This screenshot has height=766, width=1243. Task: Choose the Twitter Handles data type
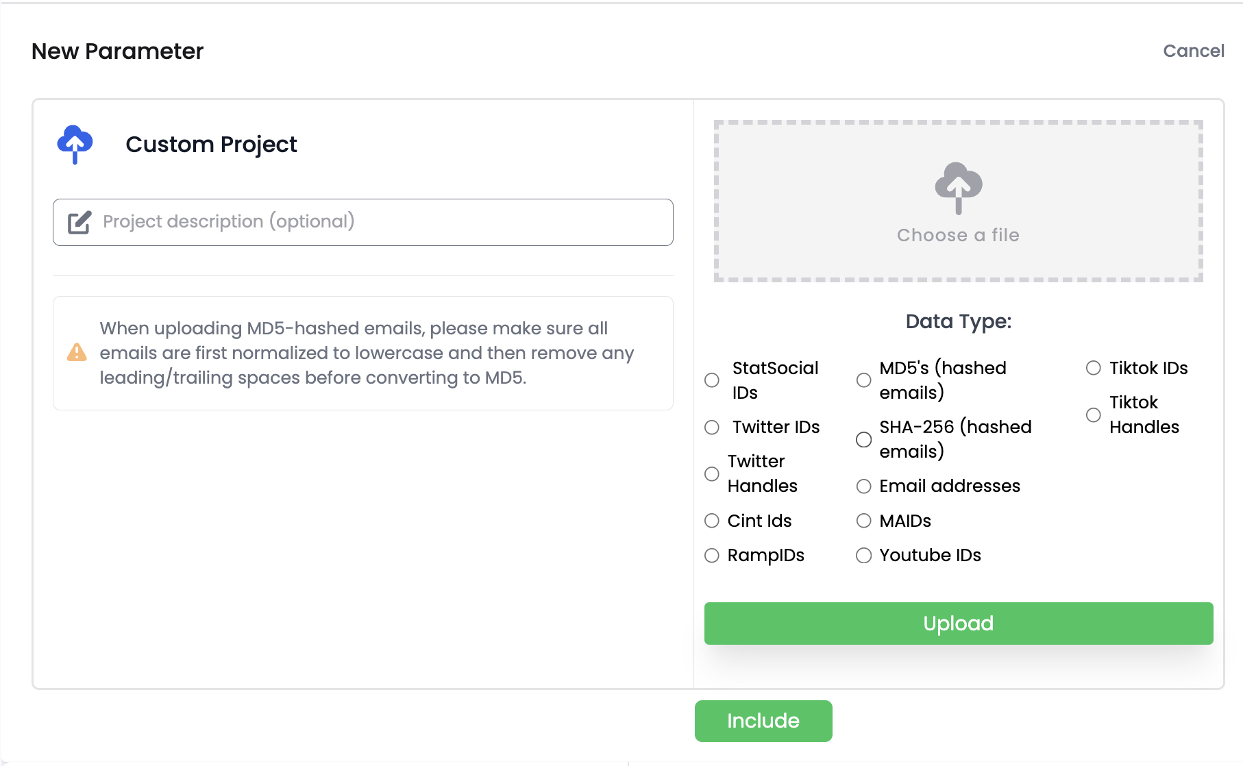[x=712, y=474]
